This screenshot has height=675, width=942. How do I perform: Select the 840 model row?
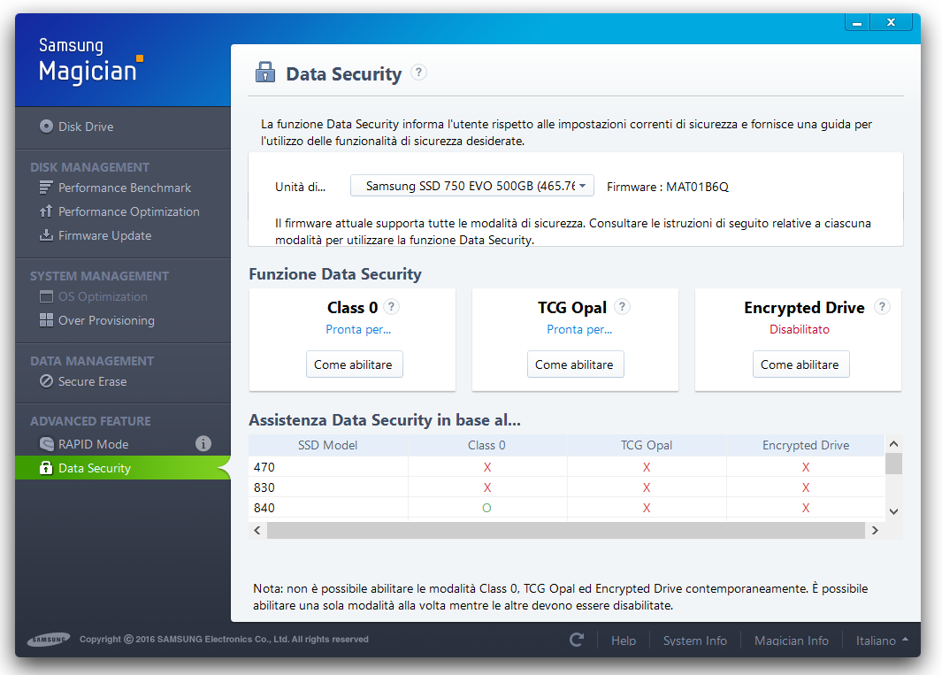pyautogui.click(x=566, y=508)
